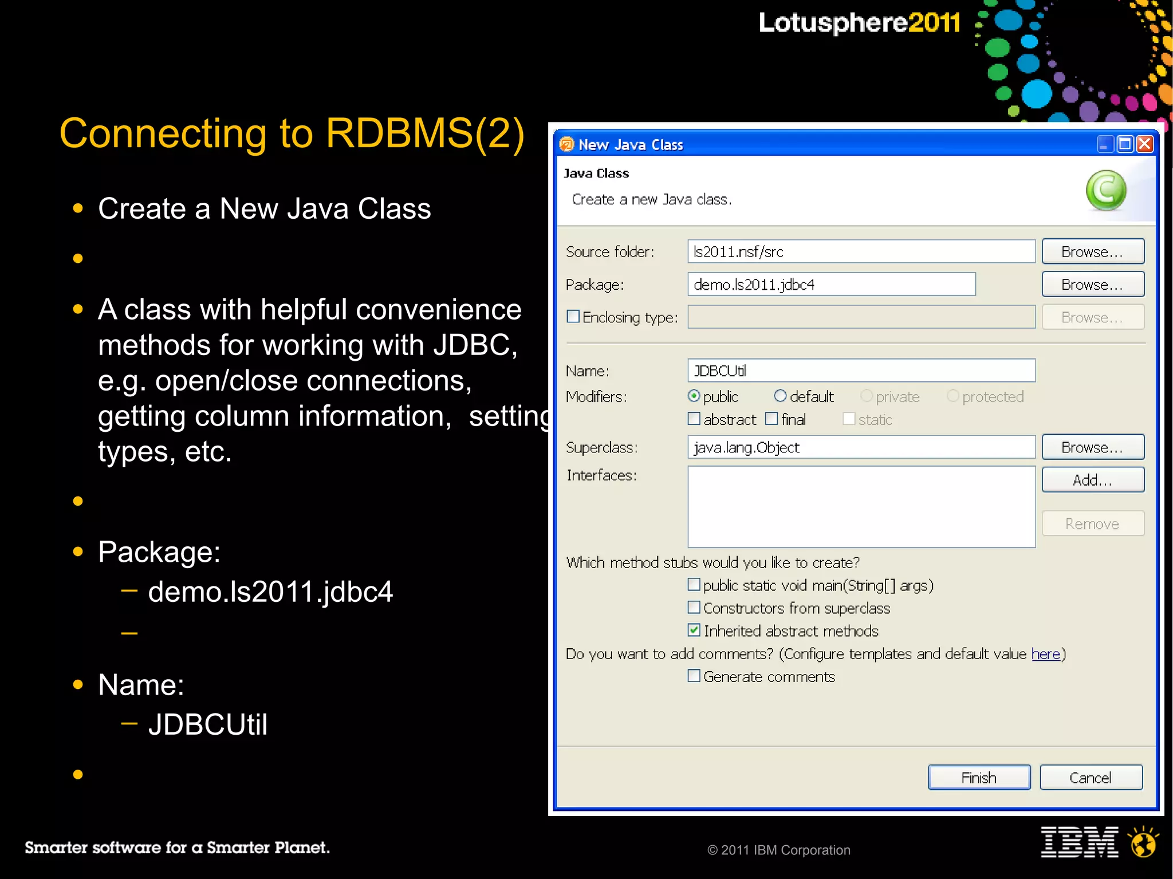Minimize the New Java Class dialog
This screenshot has width=1173, height=879.
[1105, 144]
